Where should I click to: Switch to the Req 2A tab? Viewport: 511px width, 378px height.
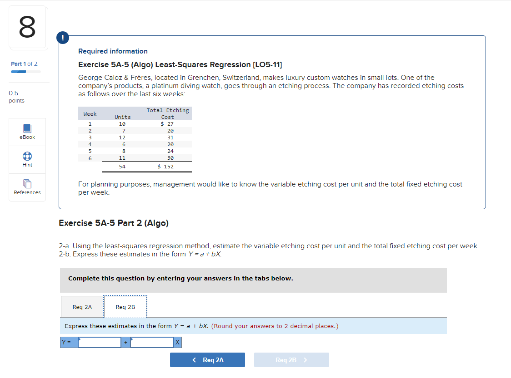click(82, 307)
